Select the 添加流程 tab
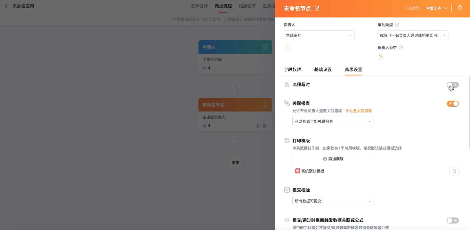 click(223, 6)
